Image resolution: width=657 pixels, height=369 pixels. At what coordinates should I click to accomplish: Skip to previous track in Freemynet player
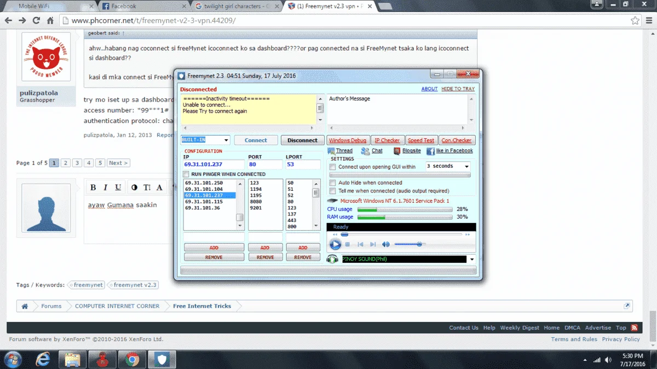(x=361, y=244)
